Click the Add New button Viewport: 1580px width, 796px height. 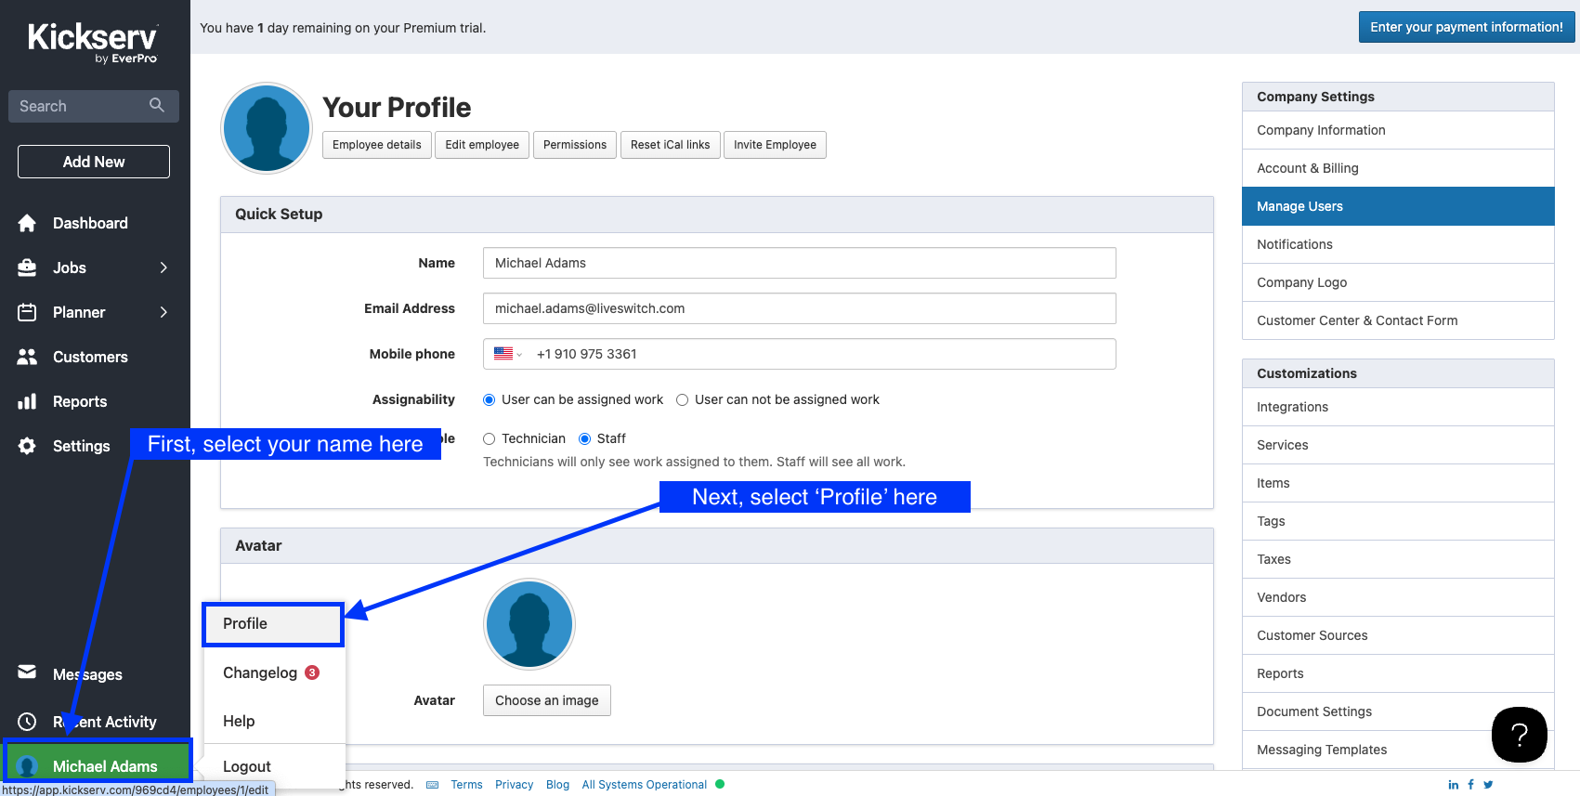tap(94, 162)
